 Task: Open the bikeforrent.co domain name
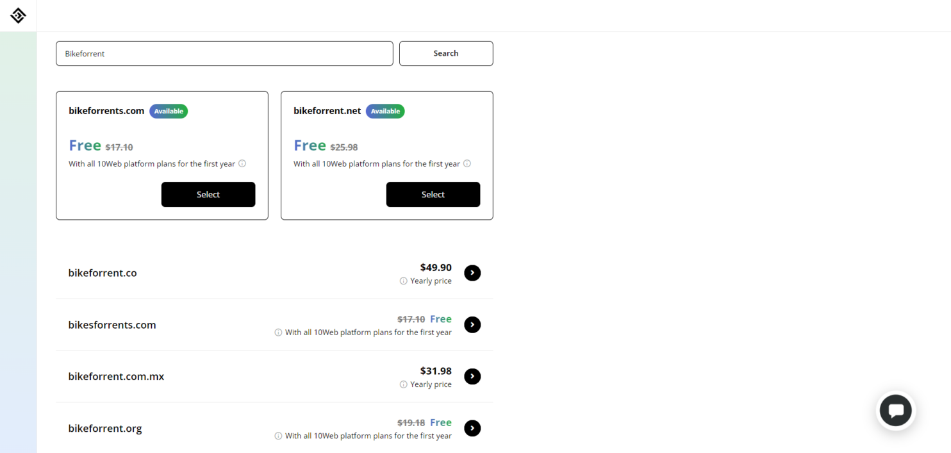coord(103,272)
